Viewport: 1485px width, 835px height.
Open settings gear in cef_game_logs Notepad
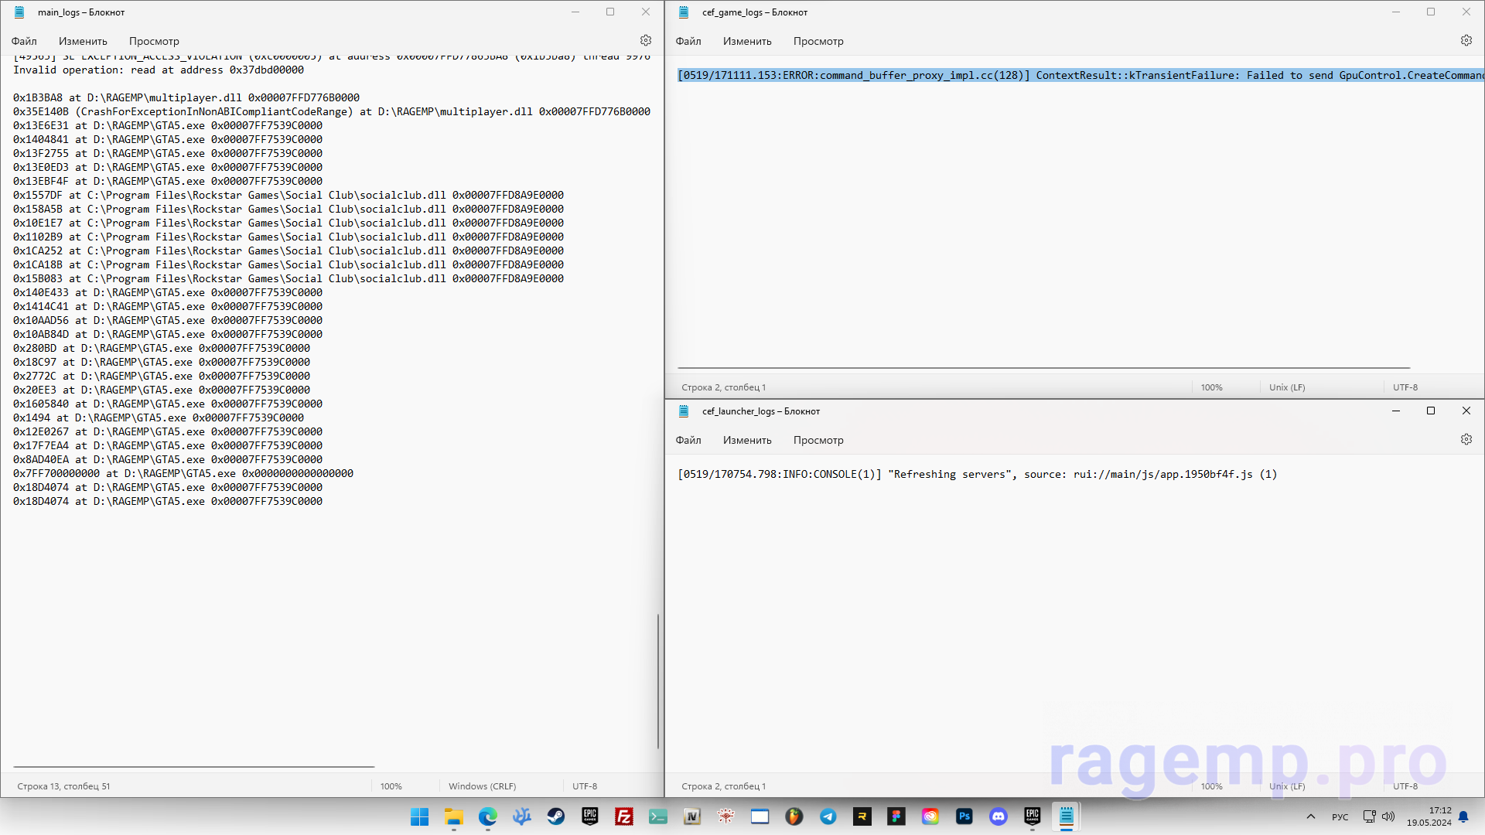pyautogui.click(x=1466, y=41)
